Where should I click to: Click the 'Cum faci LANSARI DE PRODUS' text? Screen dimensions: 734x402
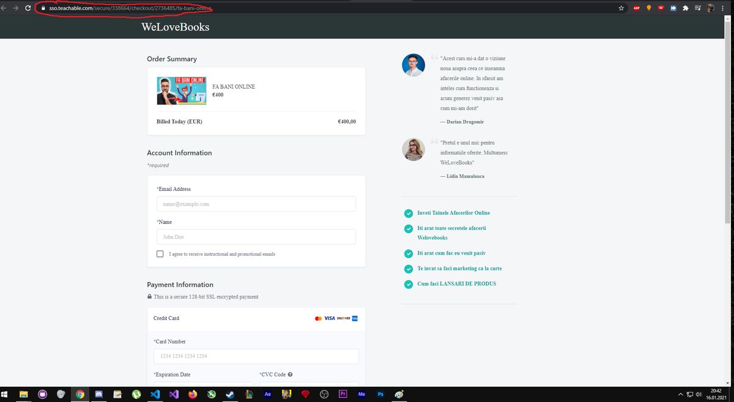click(456, 284)
